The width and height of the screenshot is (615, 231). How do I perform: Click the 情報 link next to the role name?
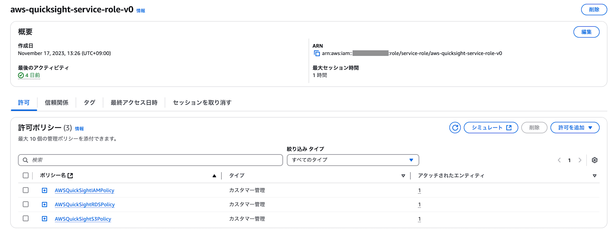click(x=141, y=11)
